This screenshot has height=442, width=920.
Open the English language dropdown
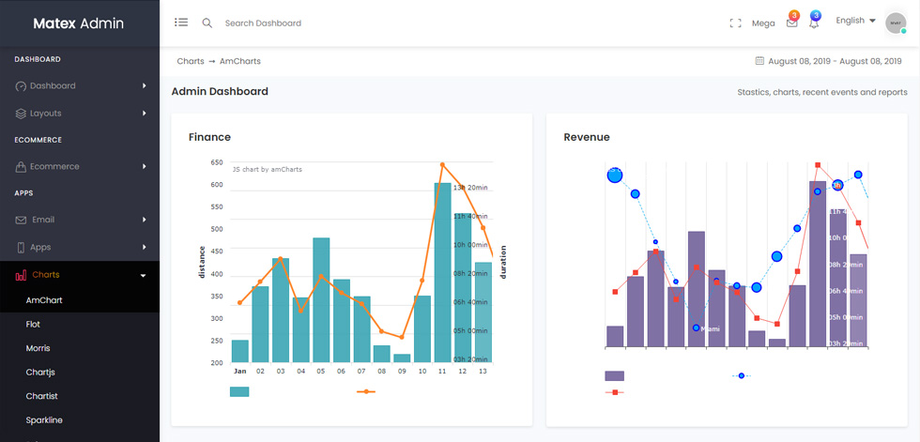click(855, 21)
